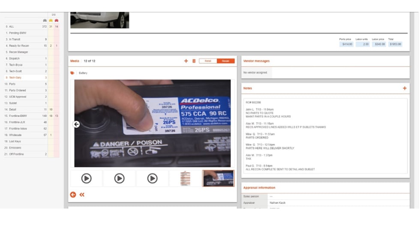This screenshot has height=236, width=420.
Task: Jump to first media with double chevron
Action: point(82,195)
